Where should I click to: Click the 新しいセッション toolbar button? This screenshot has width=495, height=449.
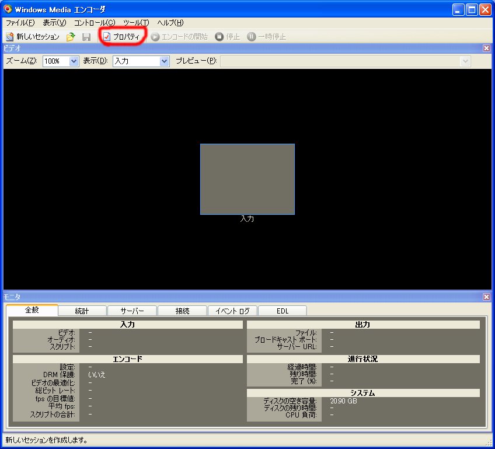pos(33,37)
